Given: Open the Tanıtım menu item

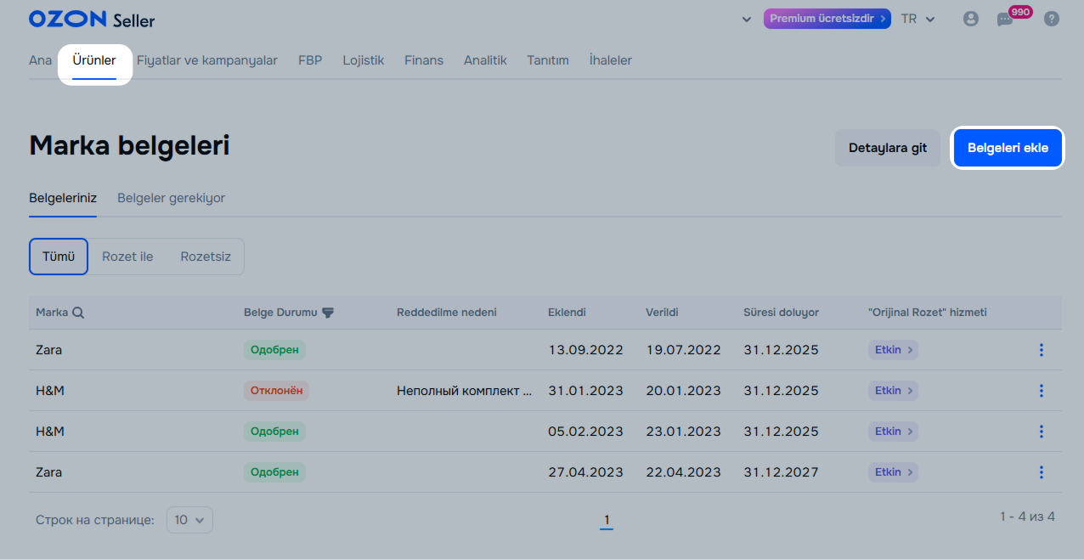Looking at the screenshot, I should 548,60.
